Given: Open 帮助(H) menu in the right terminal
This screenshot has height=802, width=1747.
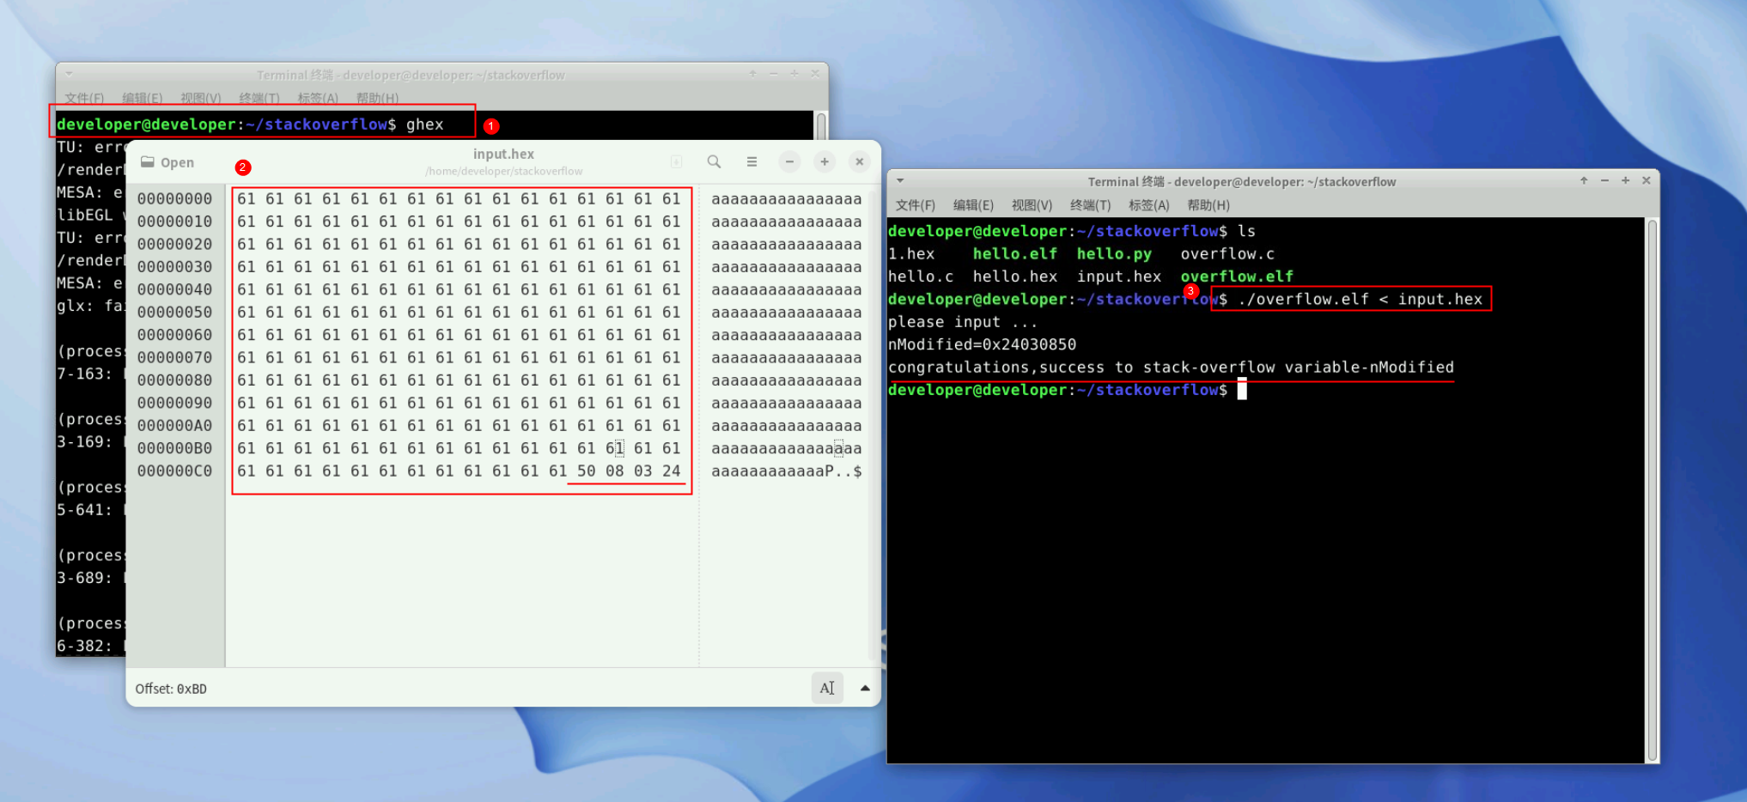Looking at the screenshot, I should coord(1208,205).
